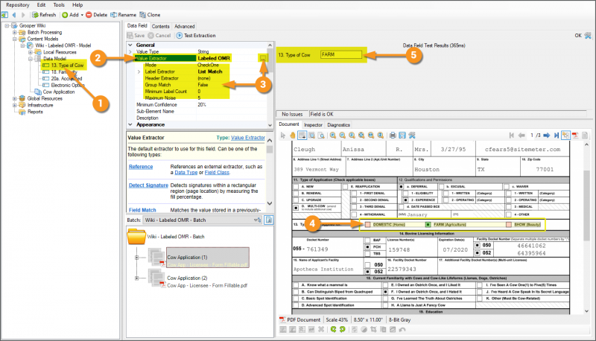Expand Cow Application (1) batch folder
Image resolution: width=596 pixels, height=341 pixels.
coord(136,258)
